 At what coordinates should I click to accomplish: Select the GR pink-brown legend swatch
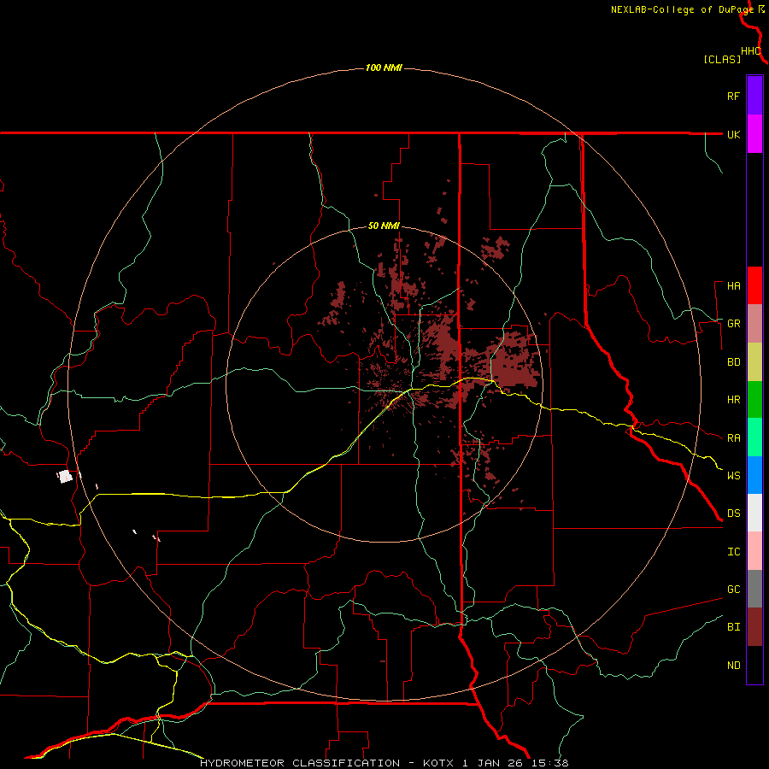754,324
